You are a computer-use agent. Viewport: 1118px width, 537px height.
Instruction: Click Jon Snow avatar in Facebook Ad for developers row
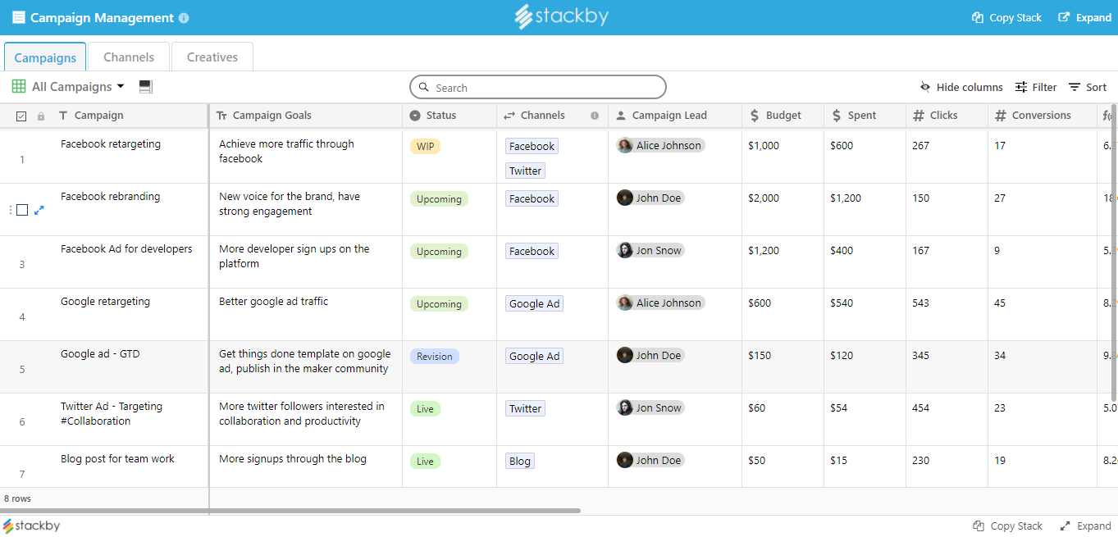click(625, 250)
